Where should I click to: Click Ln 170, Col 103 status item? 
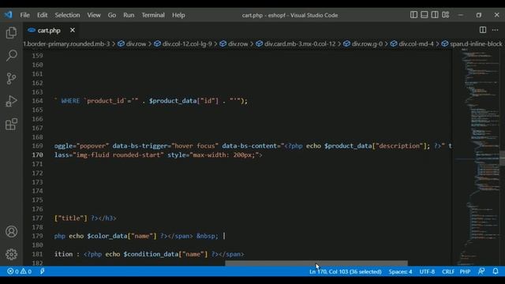pos(346,271)
